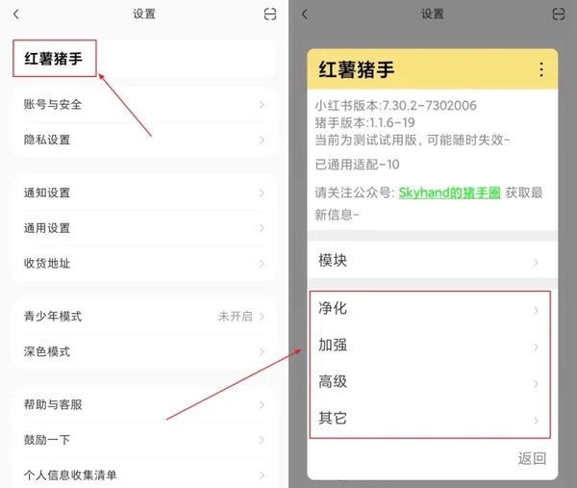577x488 pixels.
Task: Tap the scan icon in right settings screen
Action: [x=559, y=14]
